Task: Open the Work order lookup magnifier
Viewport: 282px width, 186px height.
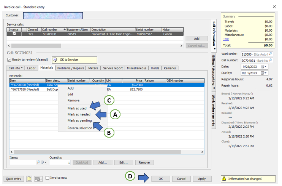Action: pyautogui.click(x=271, y=54)
